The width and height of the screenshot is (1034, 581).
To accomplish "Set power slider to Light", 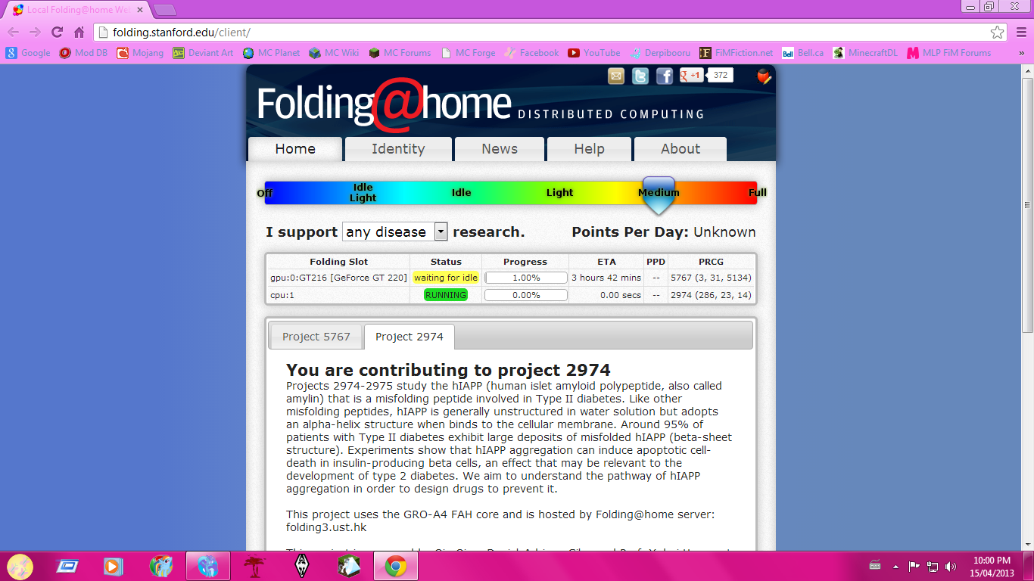I will [x=560, y=193].
